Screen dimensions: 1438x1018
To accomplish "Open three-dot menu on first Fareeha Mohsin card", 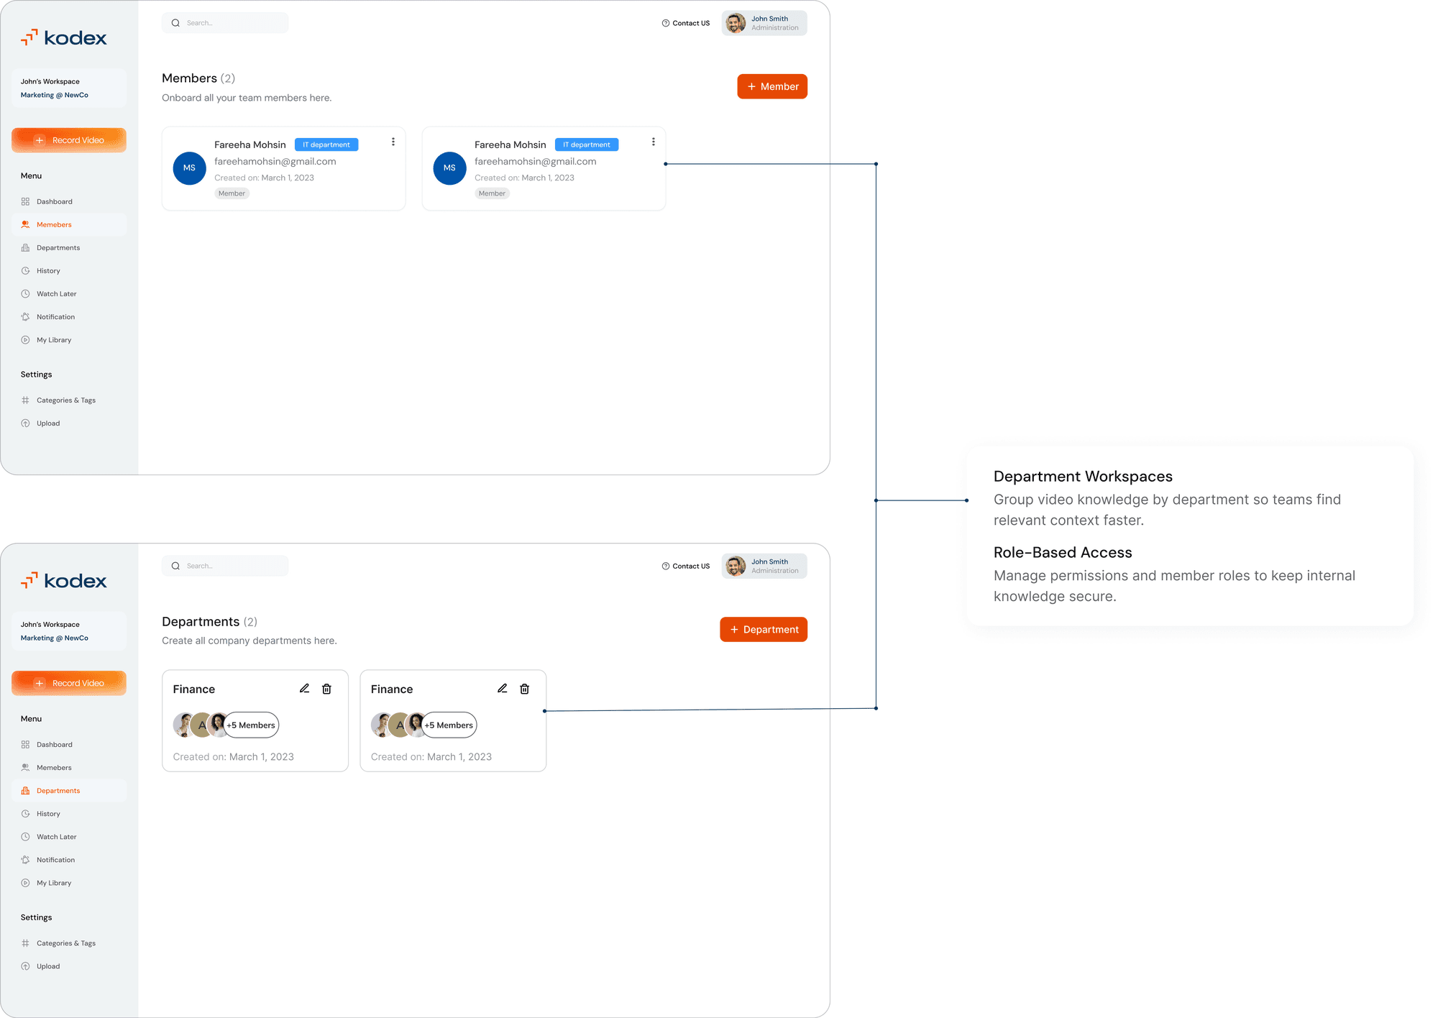I will click(393, 142).
